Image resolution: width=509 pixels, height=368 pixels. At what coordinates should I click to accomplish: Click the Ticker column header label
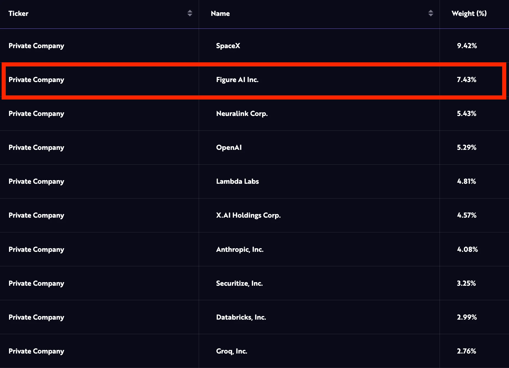point(18,13)
